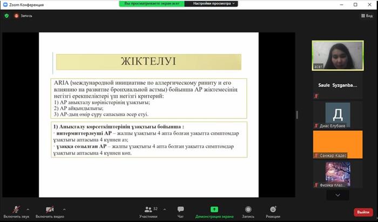Minimize the Zoom window
The width and height of the screenshot is (378, 222).
pyautogui.click(x=341, y=4)
